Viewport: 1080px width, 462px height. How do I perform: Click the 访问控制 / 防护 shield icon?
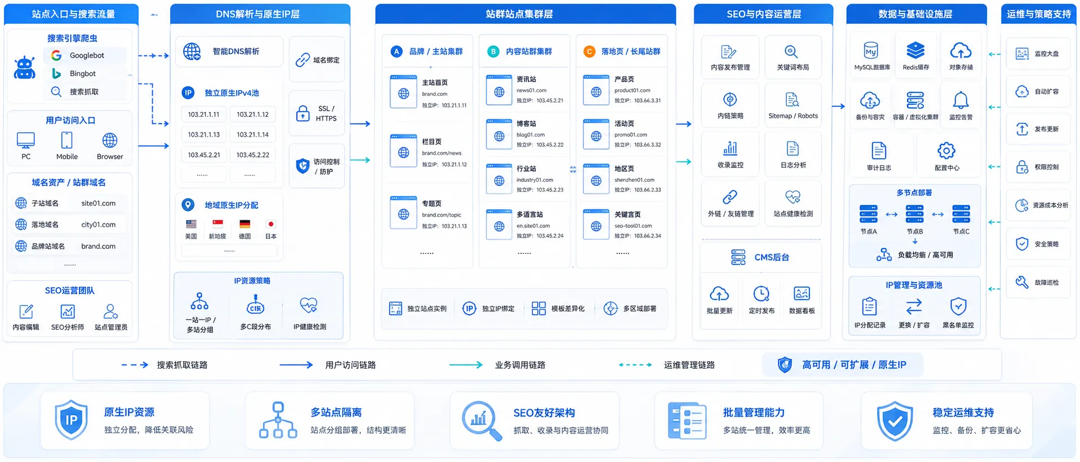pos(302,166)
